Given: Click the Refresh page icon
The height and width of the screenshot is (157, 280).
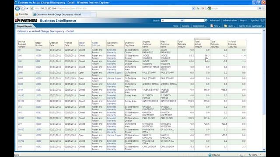Looking at the screenshot, I should click(198, 8).
